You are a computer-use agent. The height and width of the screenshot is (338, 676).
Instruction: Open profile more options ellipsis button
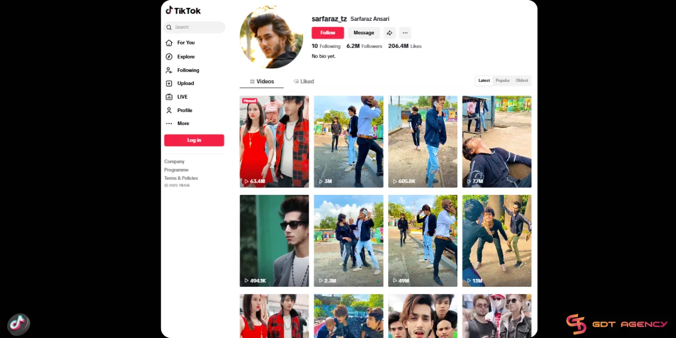point(405,33)
